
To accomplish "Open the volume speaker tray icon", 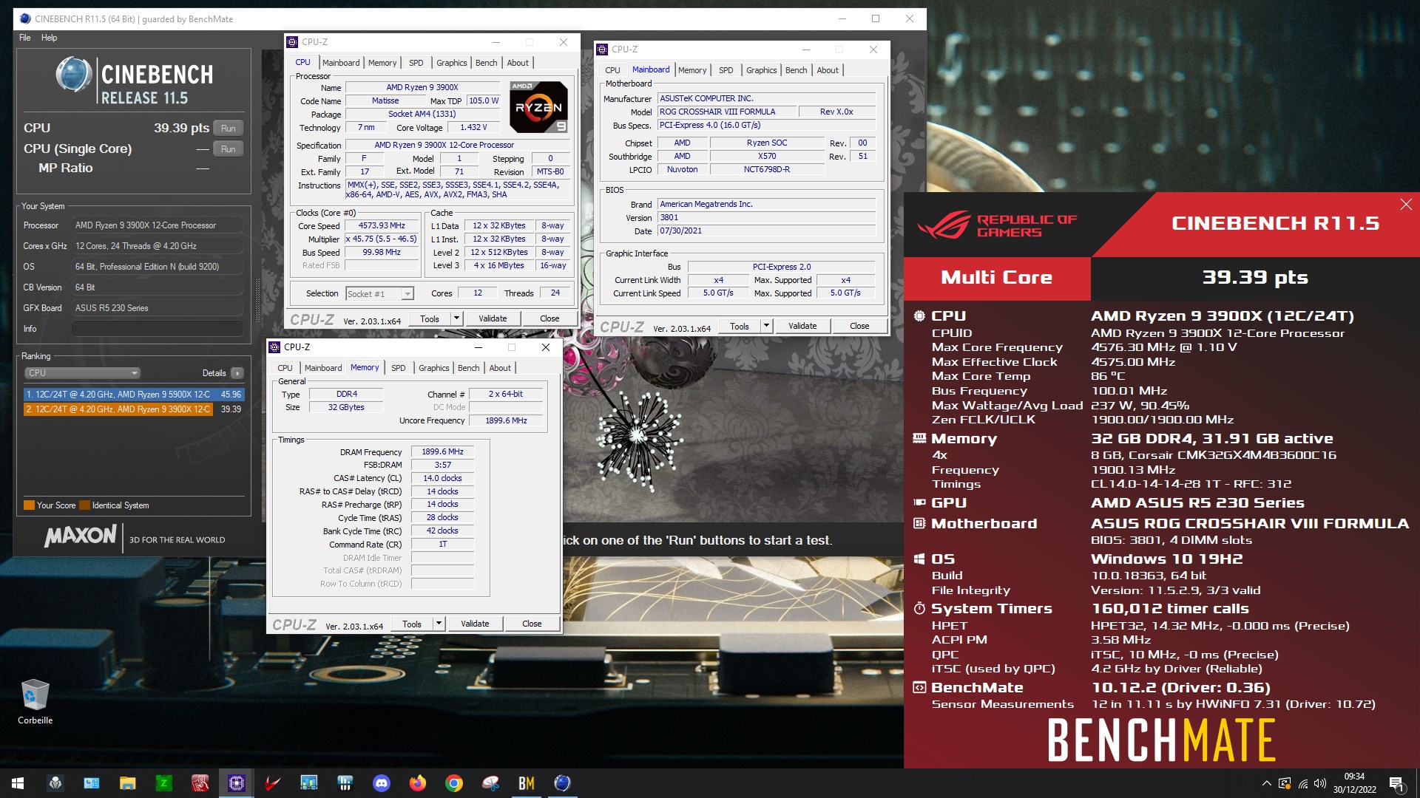I will 1320,783.
